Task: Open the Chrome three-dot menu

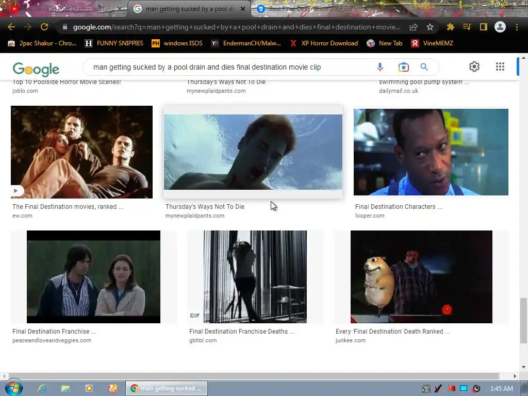Action: [517, 27]
